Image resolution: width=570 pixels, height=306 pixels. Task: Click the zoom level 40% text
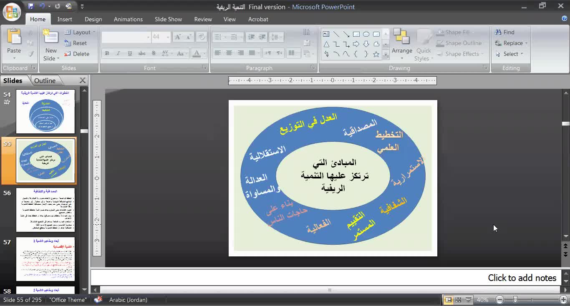(482, 300)
